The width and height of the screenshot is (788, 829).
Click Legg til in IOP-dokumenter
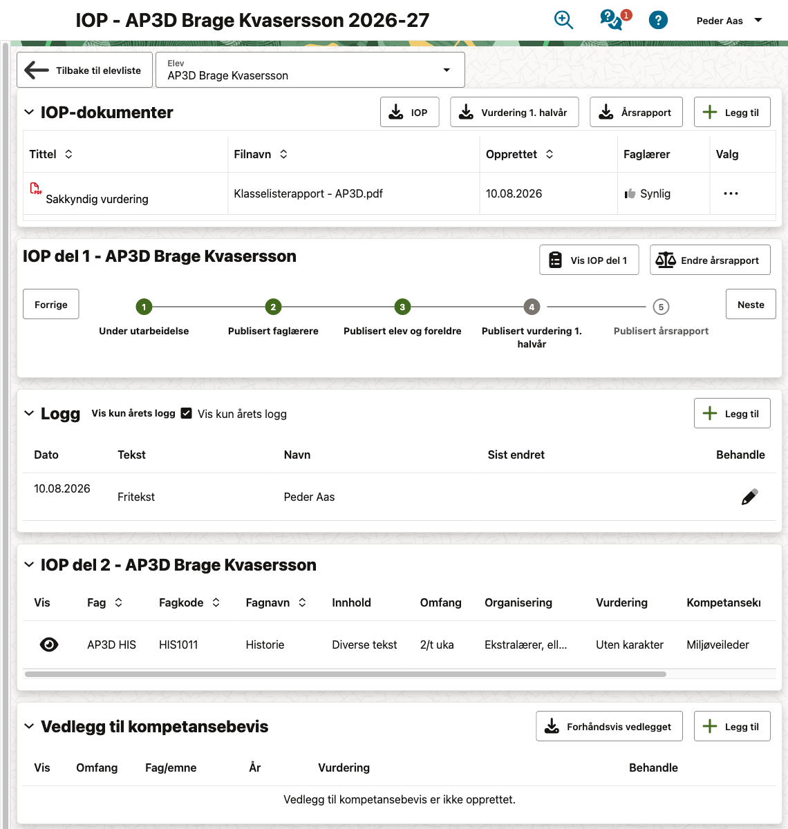click(x=732, y=112)
